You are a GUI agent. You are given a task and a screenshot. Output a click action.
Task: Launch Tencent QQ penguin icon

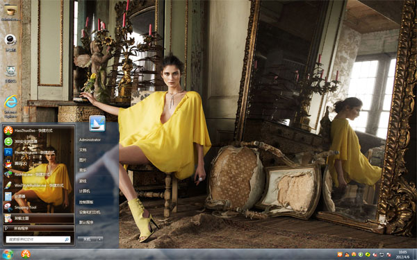click(x=8, y=164)
